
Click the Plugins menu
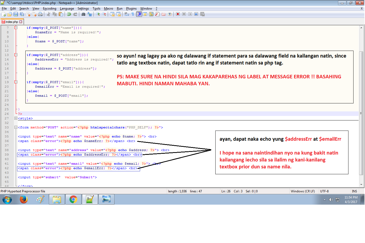pyautogui.click(x=131, y=8)
